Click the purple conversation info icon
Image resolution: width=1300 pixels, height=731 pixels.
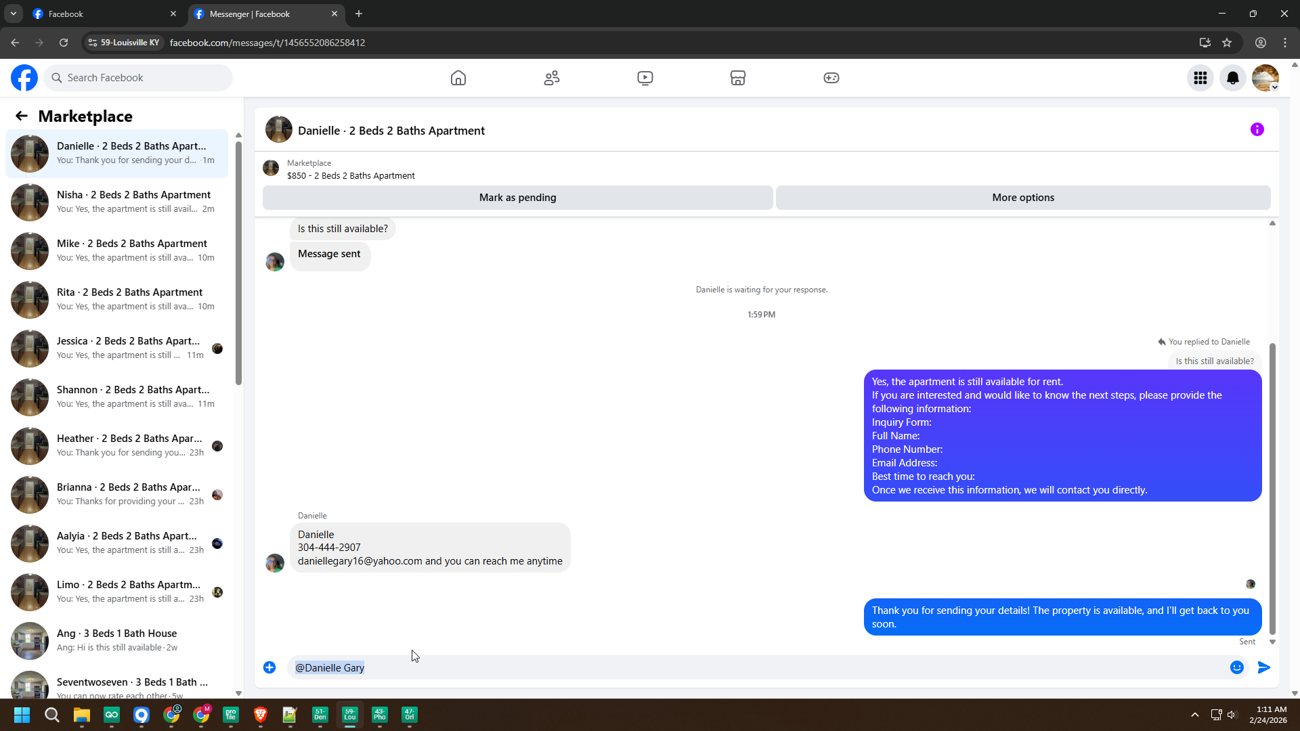coord(1257,129)
